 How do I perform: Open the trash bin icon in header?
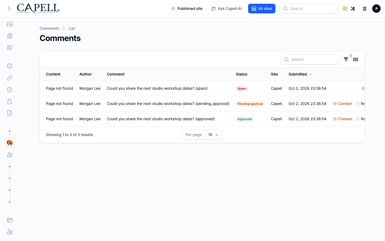pos(365,9)
